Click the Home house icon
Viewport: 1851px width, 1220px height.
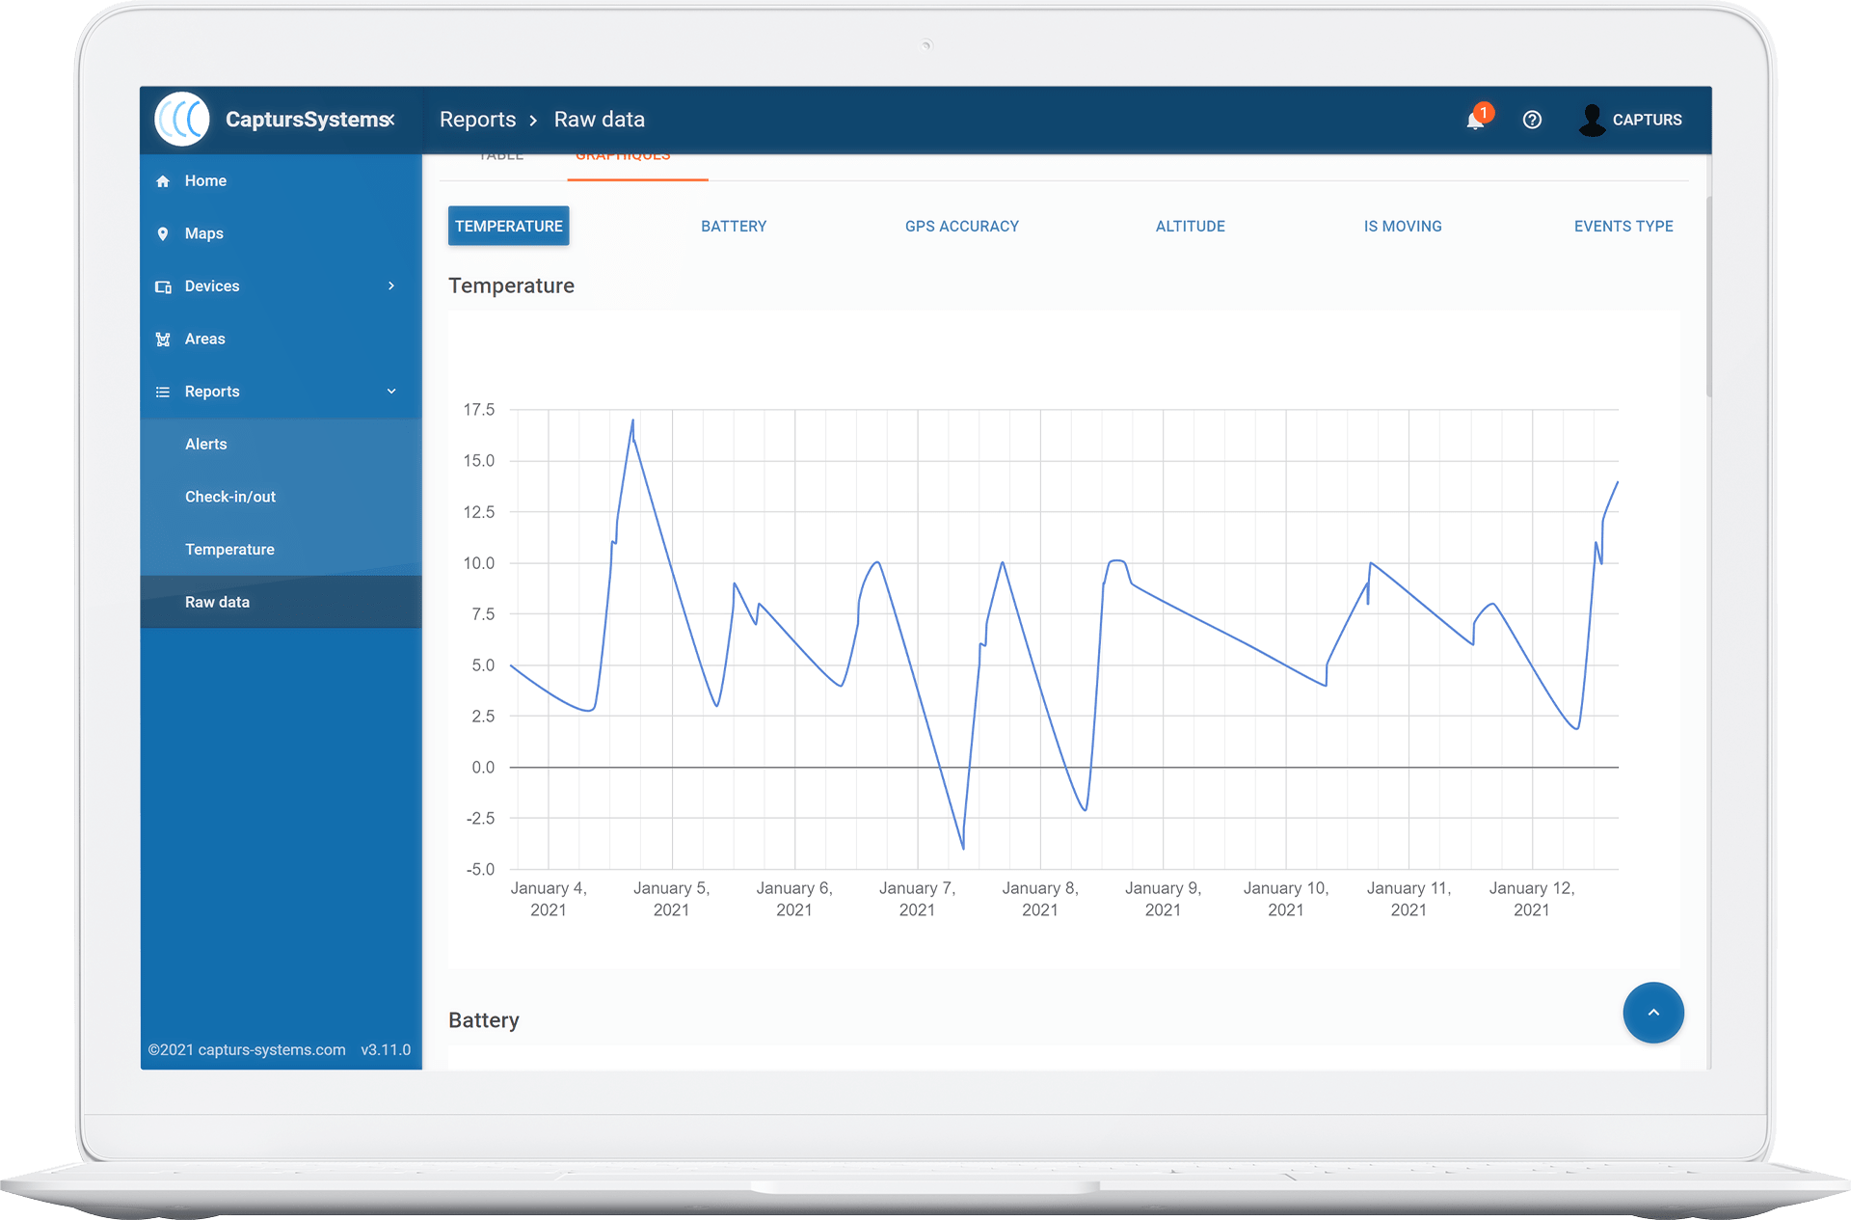(163, 181)
